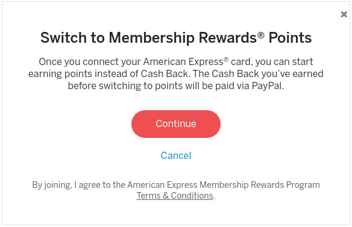352x227 pixels.
Task: Select the blue Cancel link
Action: [x=176, y=155]
